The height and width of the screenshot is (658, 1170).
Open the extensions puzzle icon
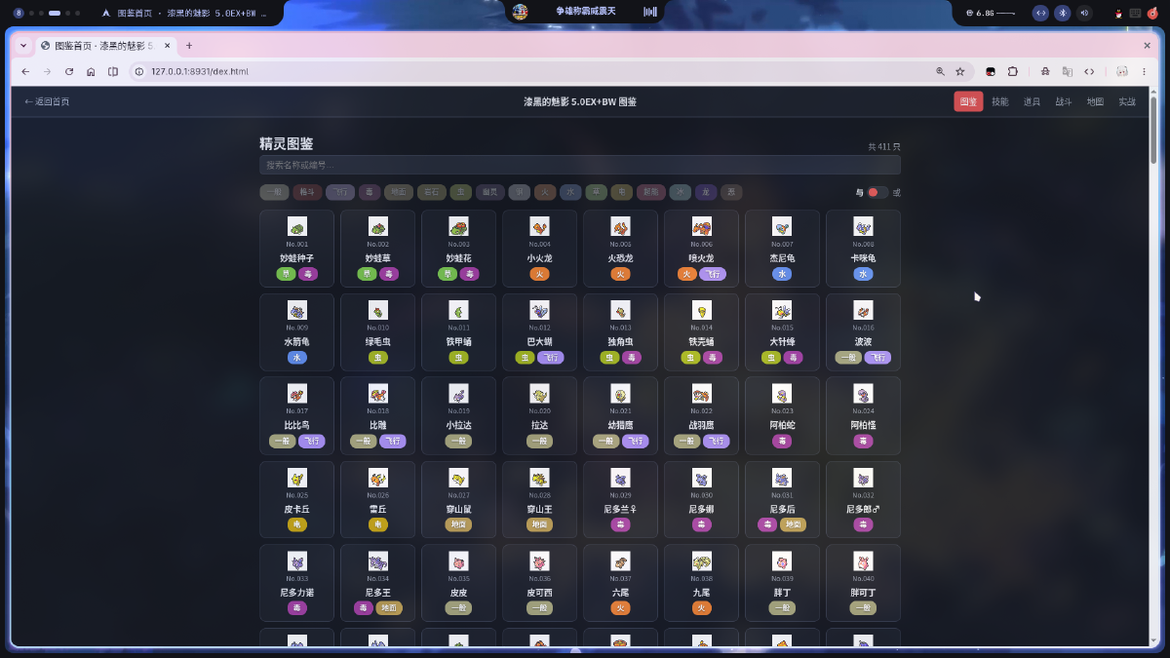click(x=1013, y=71)
